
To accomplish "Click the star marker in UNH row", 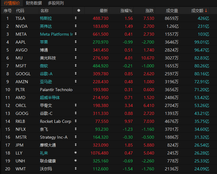I will (76, 161).
